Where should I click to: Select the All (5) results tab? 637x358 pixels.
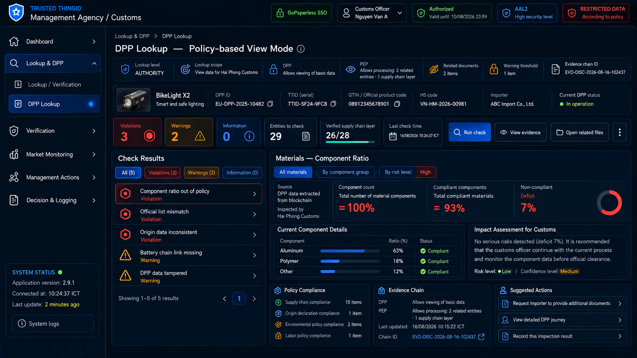click(128, 173)
